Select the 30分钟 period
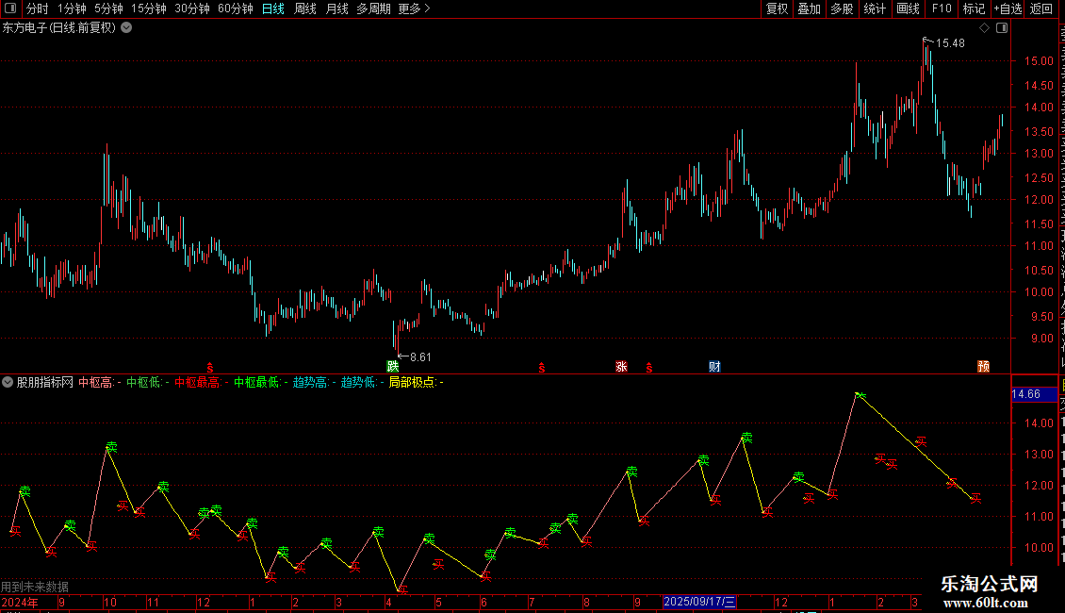The image size is (1065, 613). click(191, 8)
